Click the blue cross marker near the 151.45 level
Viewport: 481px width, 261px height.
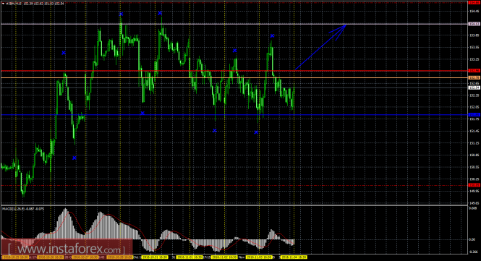click(x=215, y=131)
